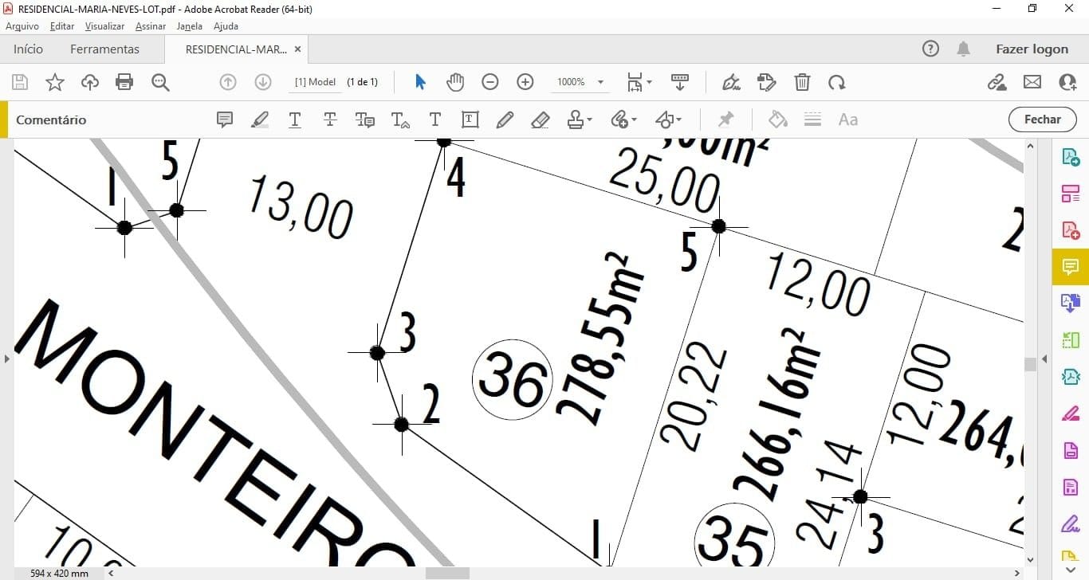Open the comment color fill picker
The height and width of the screenshot is (580, 1089).
point(777,120)
